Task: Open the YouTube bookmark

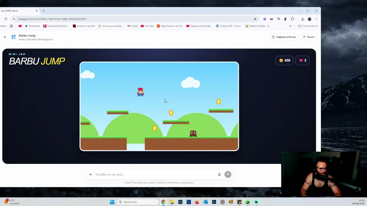Action: pos(147,26)
